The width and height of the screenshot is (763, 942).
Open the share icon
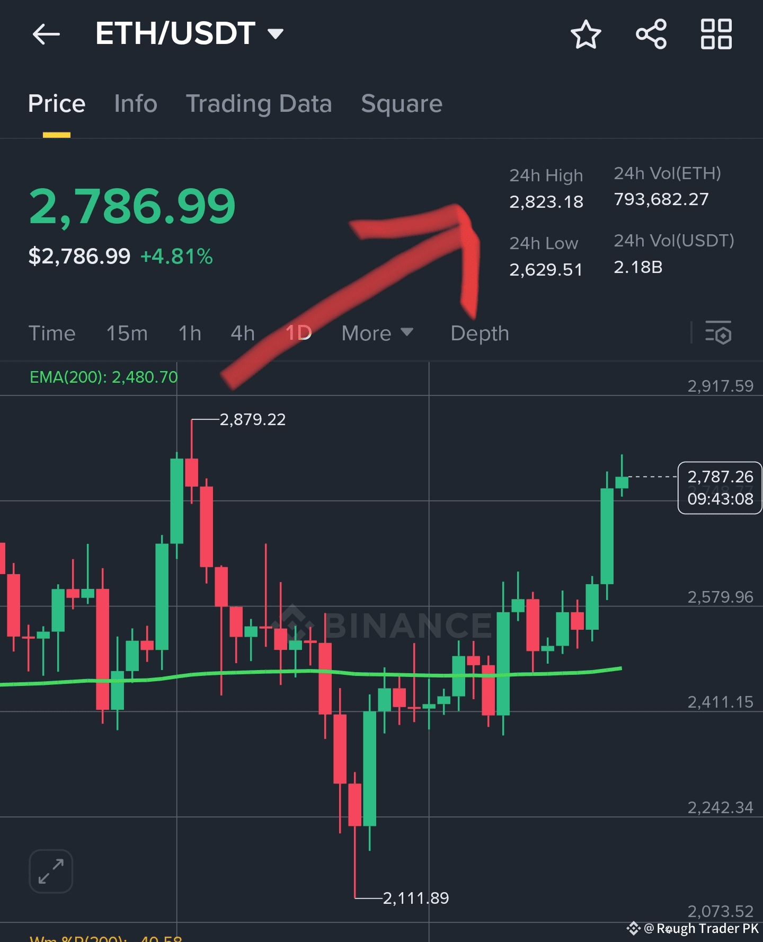click(x=651, y=34)
